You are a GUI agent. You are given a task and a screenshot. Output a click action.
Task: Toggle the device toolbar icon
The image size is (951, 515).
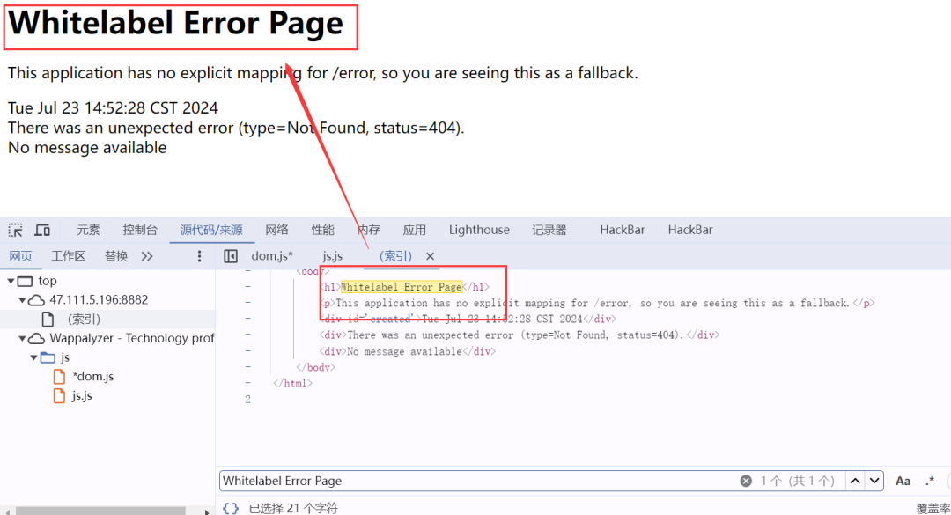(42, 231)
